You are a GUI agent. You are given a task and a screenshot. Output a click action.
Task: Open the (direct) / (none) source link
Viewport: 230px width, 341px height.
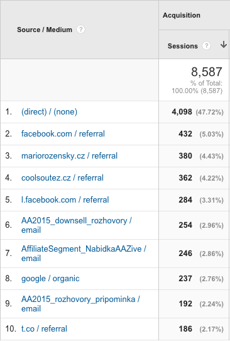[x=49, y=112]
